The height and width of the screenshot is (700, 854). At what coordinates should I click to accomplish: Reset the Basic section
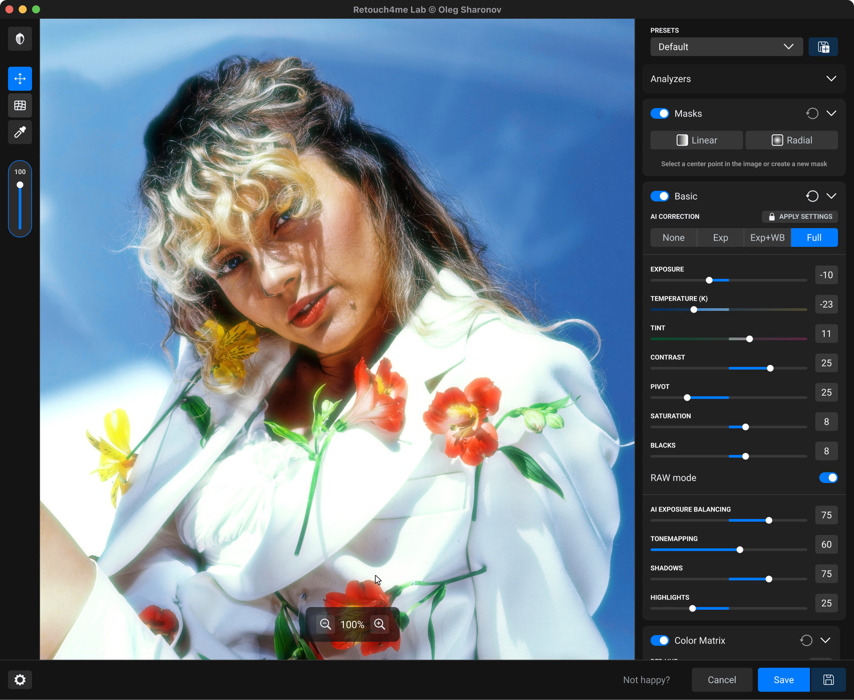point(812,196)
